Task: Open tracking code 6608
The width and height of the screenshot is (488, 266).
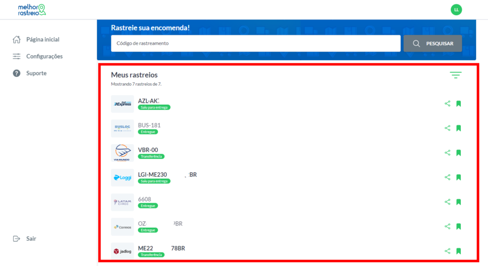Action: [144, 199]
